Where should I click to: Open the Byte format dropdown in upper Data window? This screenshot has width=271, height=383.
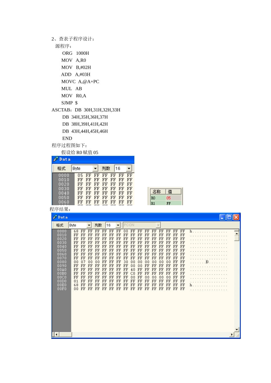pos(96,168)
